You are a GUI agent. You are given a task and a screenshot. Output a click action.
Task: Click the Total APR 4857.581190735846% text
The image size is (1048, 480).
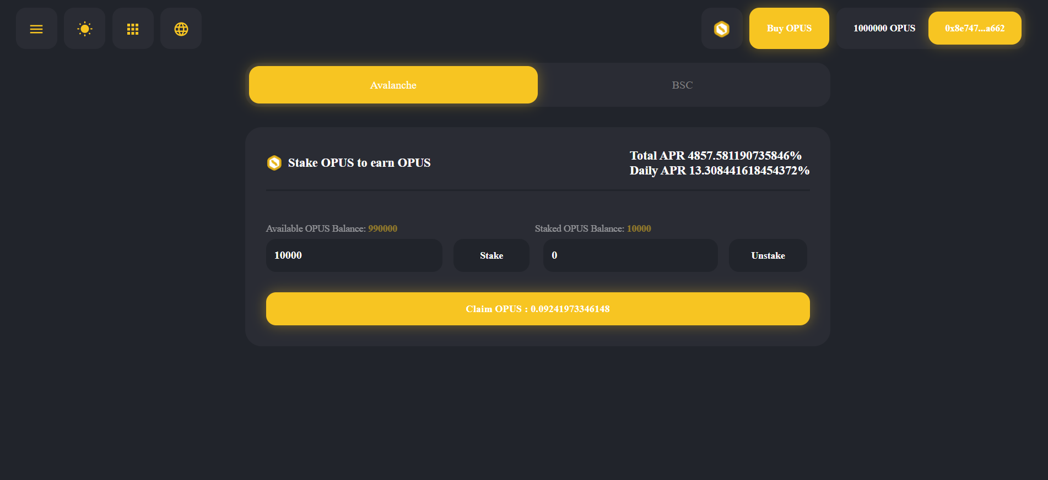[x=716, y=156]
